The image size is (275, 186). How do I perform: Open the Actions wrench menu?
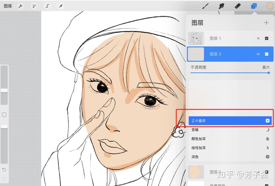(21, 6)
